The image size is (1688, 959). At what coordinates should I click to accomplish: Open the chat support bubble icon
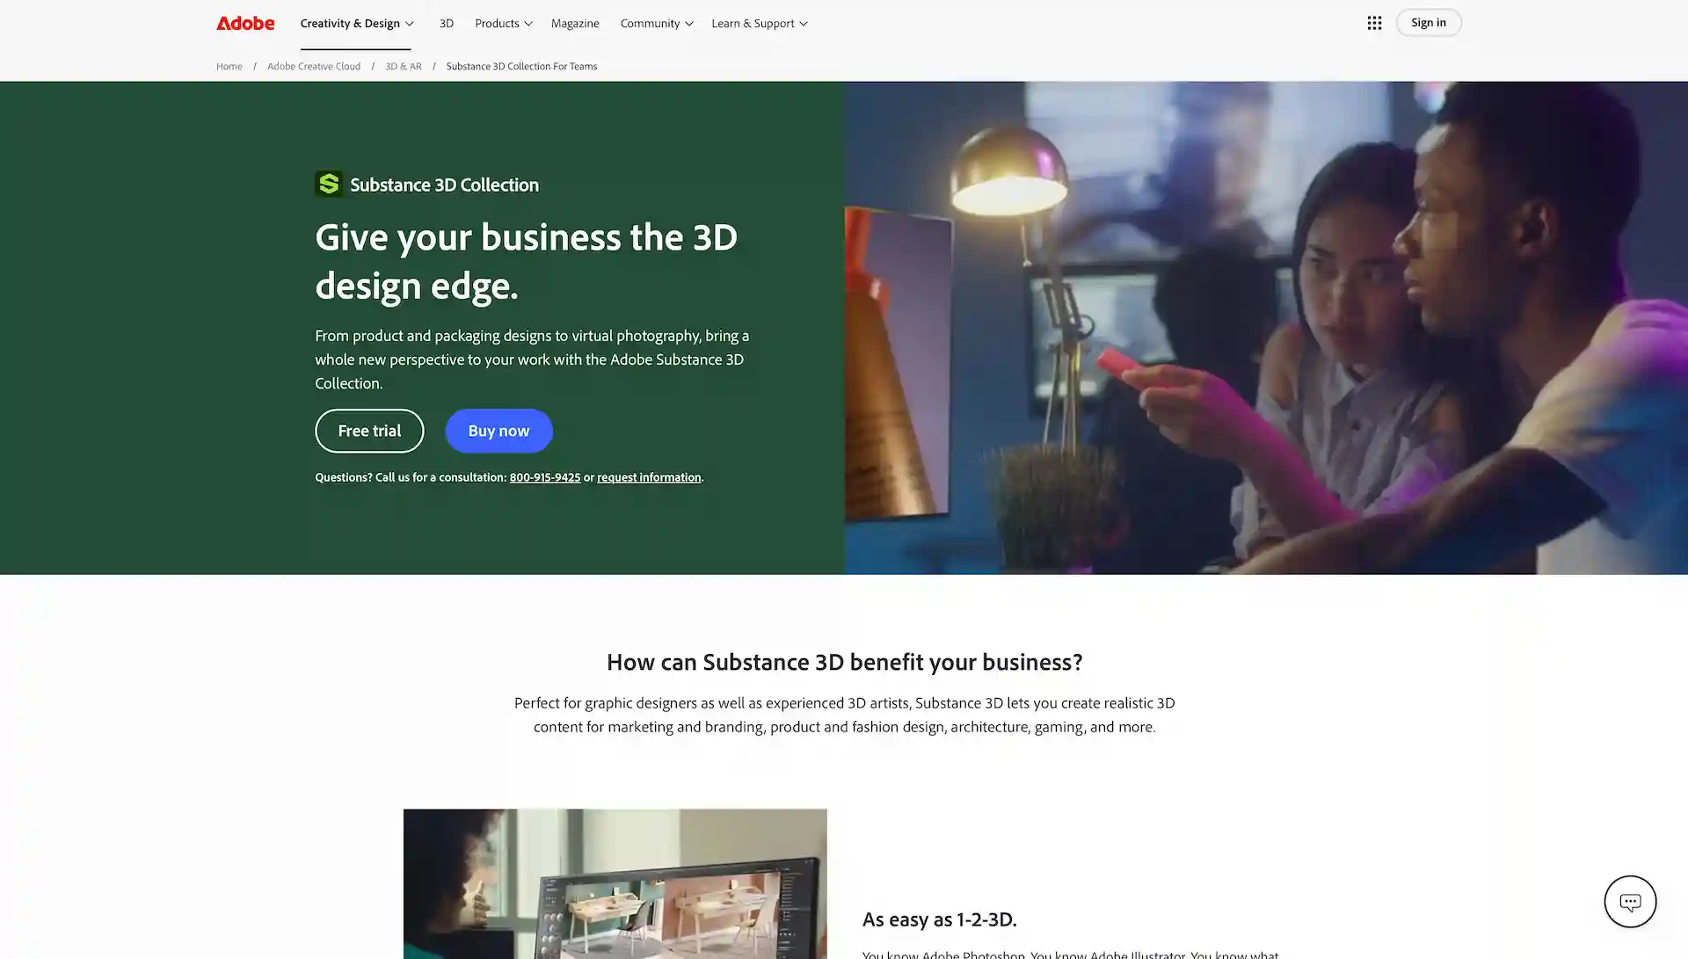pos(1630,901)
